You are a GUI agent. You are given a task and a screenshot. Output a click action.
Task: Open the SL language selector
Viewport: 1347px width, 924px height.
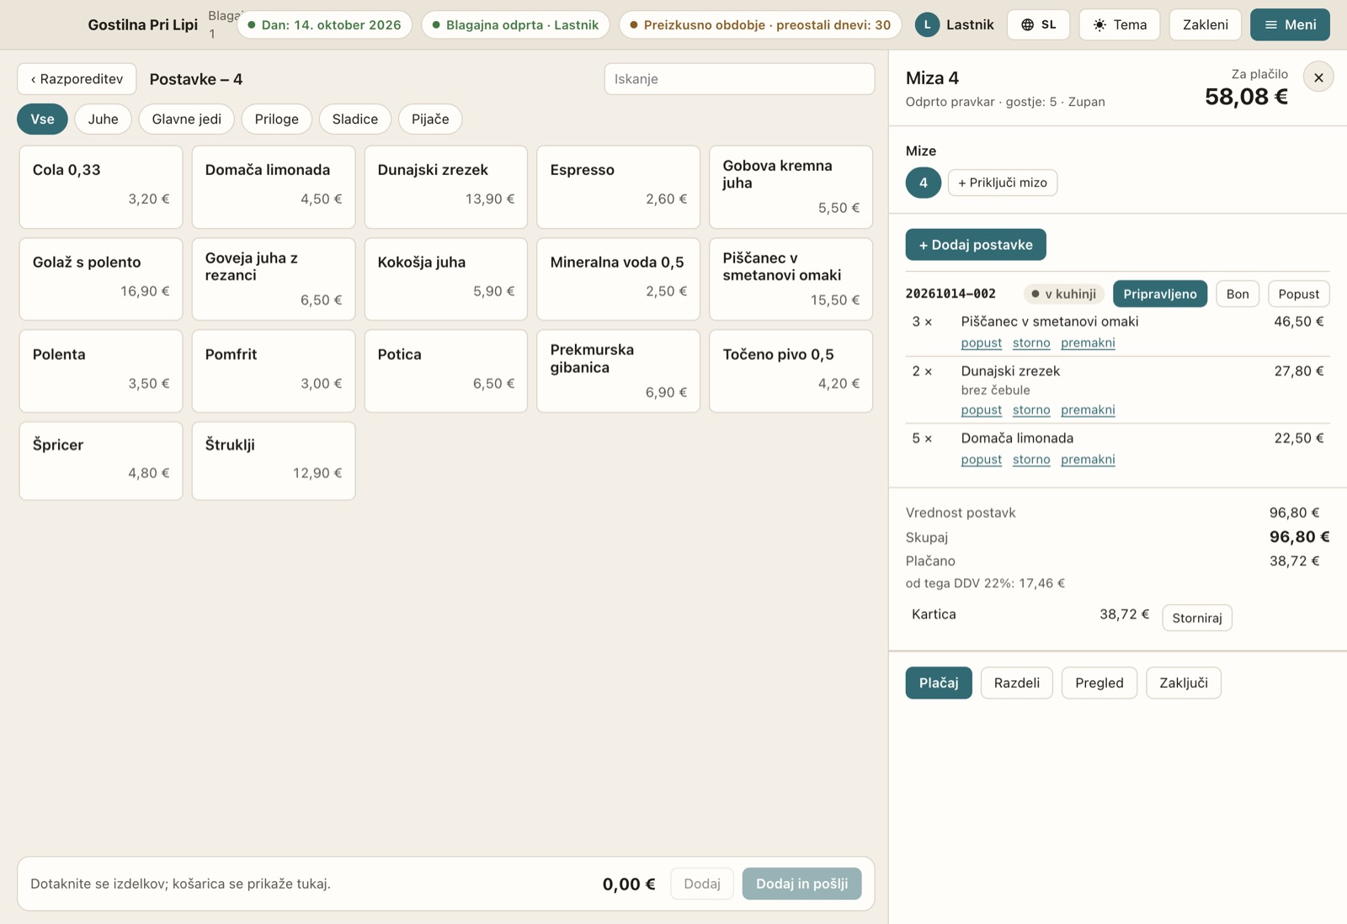pos(1039,24)
